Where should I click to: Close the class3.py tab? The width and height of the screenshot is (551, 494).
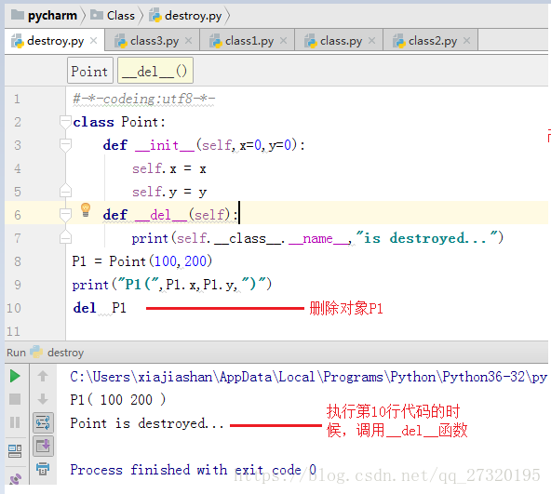point(188,41)
